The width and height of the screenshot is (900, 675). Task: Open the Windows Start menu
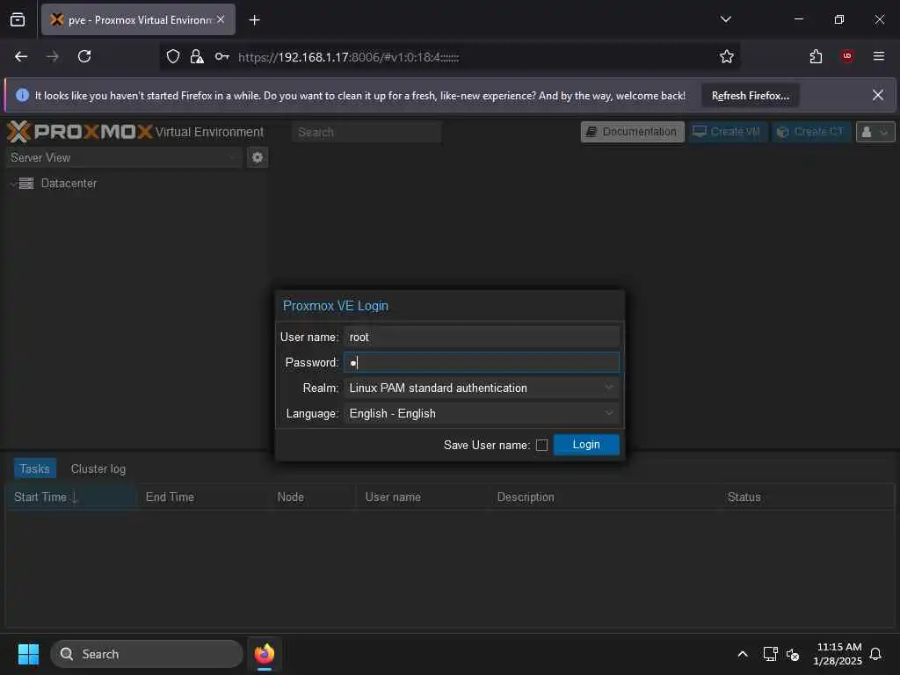pos(28,654)
